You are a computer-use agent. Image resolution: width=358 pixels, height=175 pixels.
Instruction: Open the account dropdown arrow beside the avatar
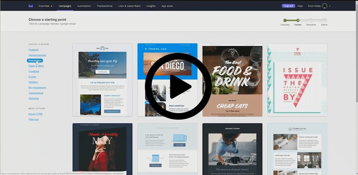(329, 6)
